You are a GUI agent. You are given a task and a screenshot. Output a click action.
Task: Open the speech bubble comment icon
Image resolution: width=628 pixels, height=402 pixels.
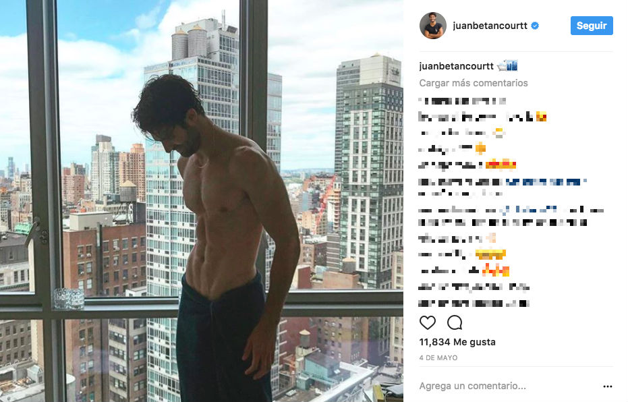(455, 322)
